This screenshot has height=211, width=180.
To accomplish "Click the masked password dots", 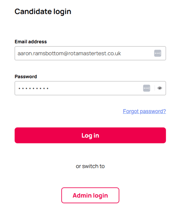I will (x=33, y=88).
